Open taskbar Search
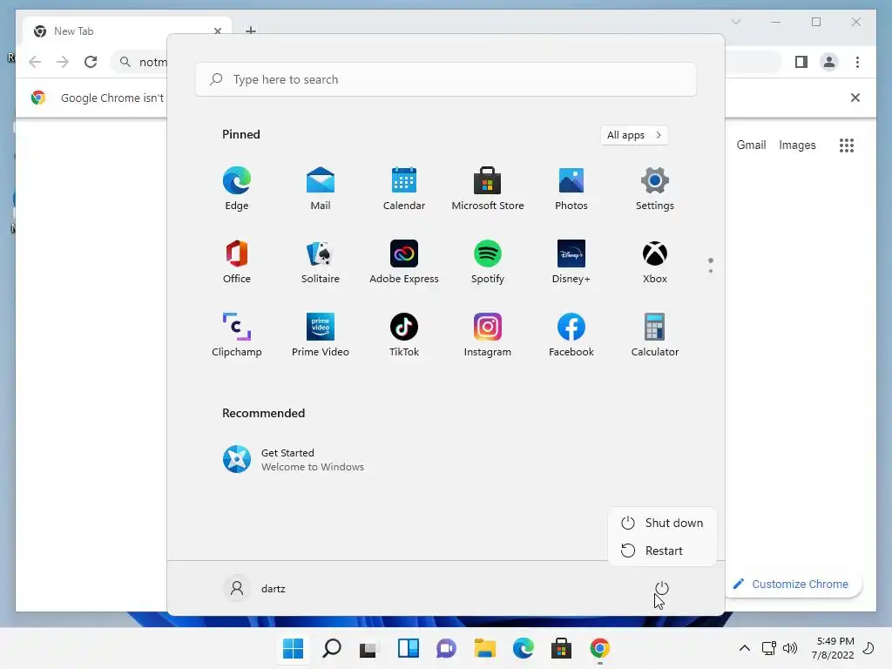 point(332,648)
